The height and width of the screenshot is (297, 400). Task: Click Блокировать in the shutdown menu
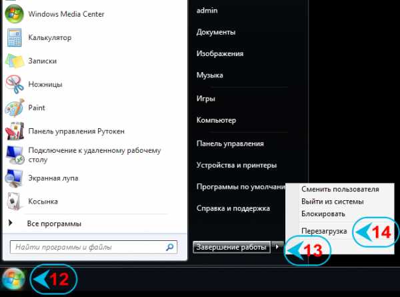pyautogui.click(x=323, y=214)
